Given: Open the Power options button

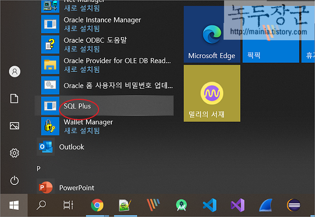Looking at the screenshot, I should (14, 180).
